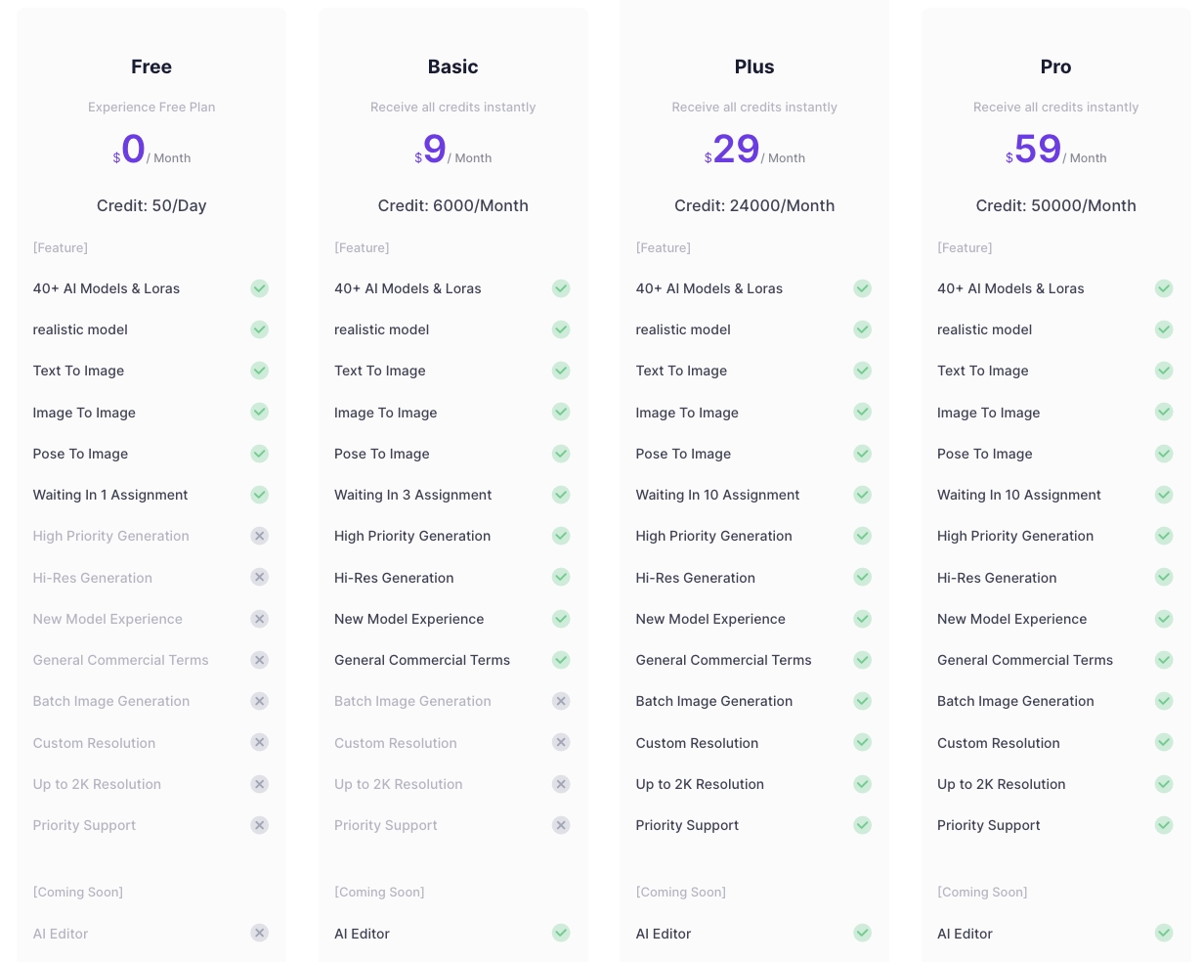Click the gray X beside Free plan's General Commercial Terms
This screenshot has width=1202, height=962.
pyautogui.click(x=259, y=660)
